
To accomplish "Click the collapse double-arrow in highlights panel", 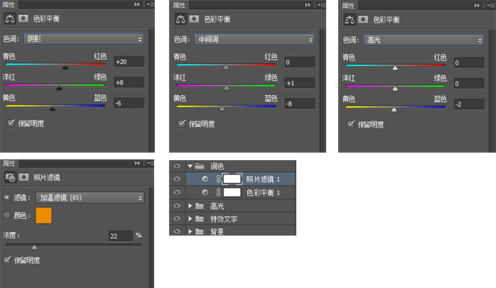I will tap(477, 5).
